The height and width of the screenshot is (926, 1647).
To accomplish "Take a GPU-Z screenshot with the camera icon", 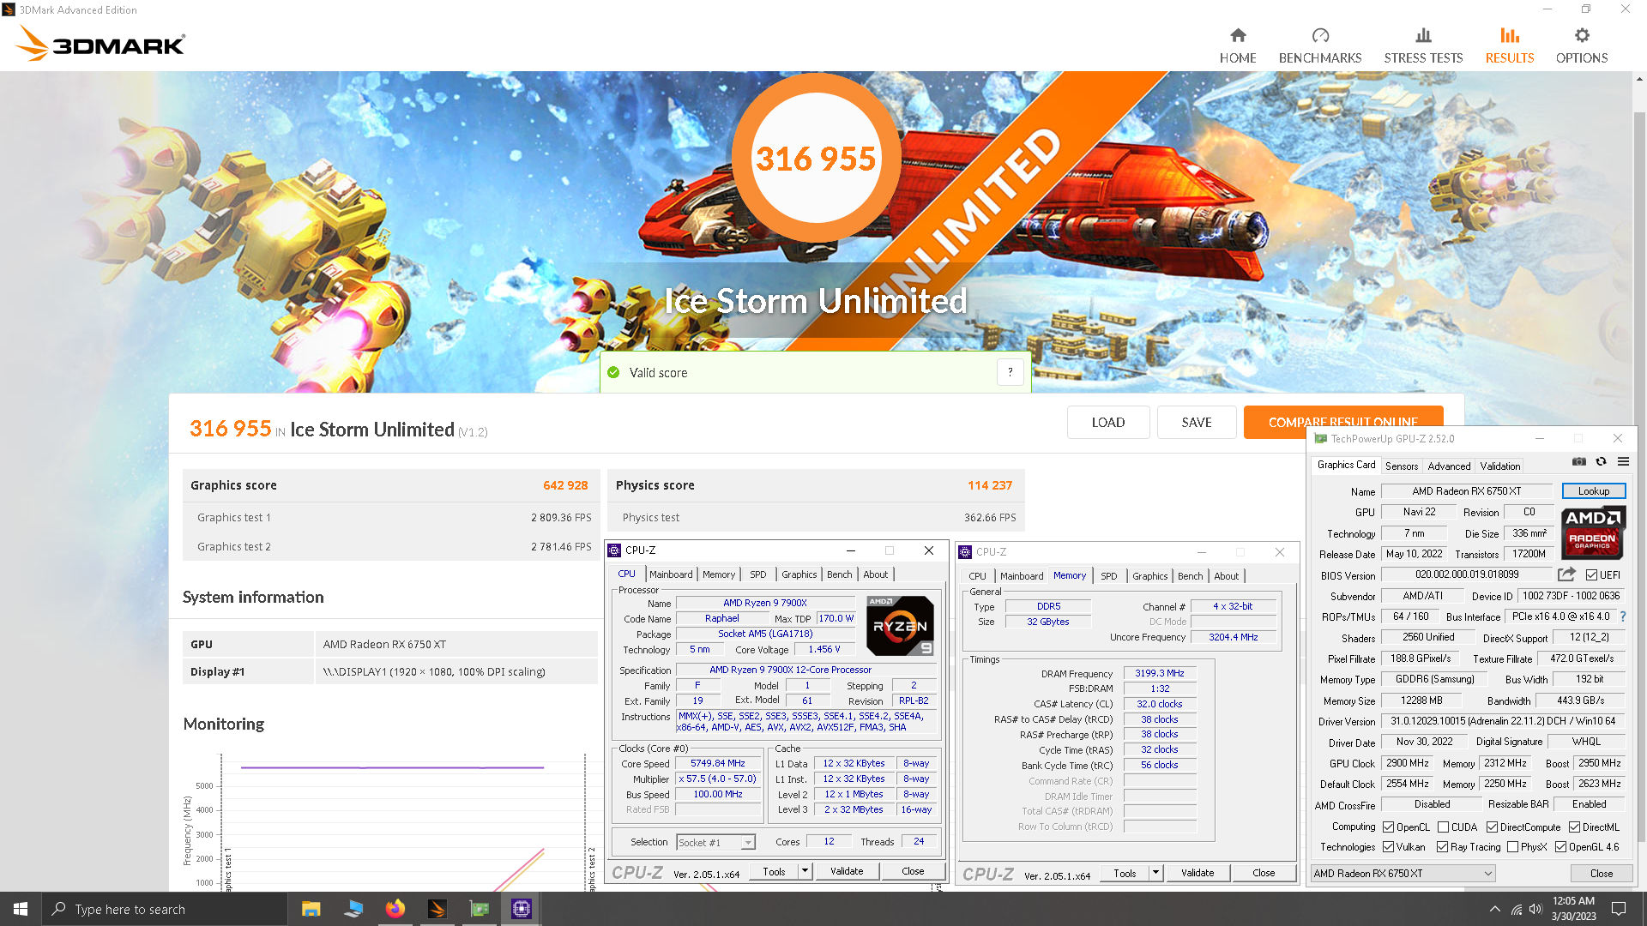I will tap(1578, 461).
